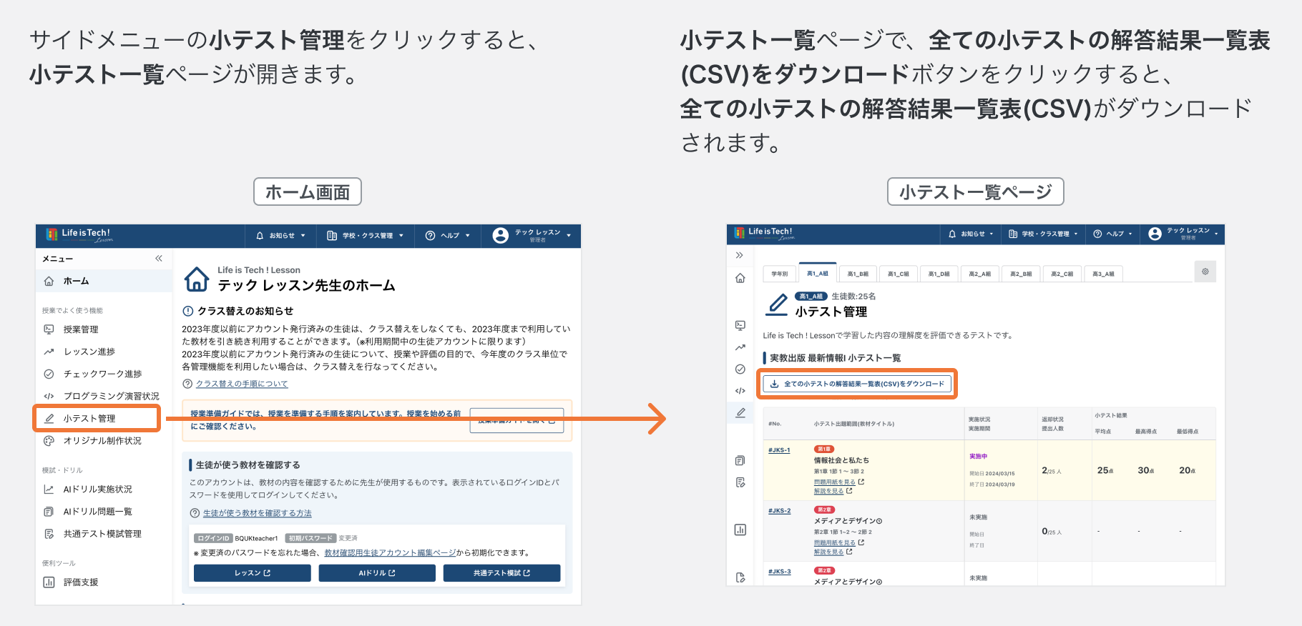This screenshot has height=626, width=1302.
Task: Expand ヘルプ dropdown in home screen header
Action: point(447,235)
